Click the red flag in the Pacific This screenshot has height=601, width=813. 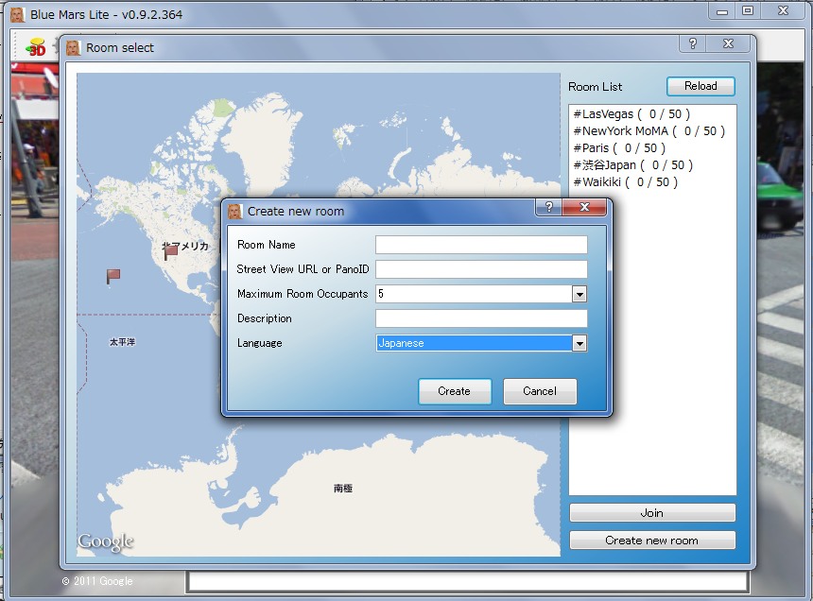click(113, 276)
